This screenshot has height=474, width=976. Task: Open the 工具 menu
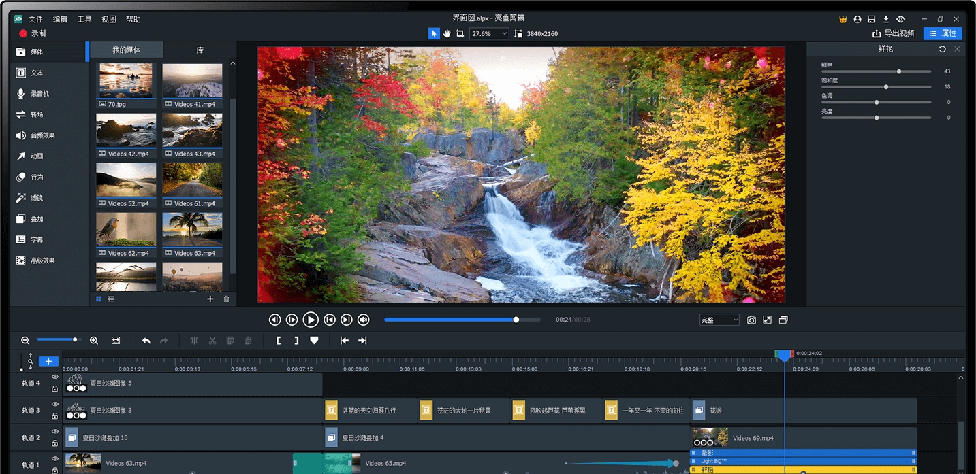pyautogui.click(x=84, y=18)
